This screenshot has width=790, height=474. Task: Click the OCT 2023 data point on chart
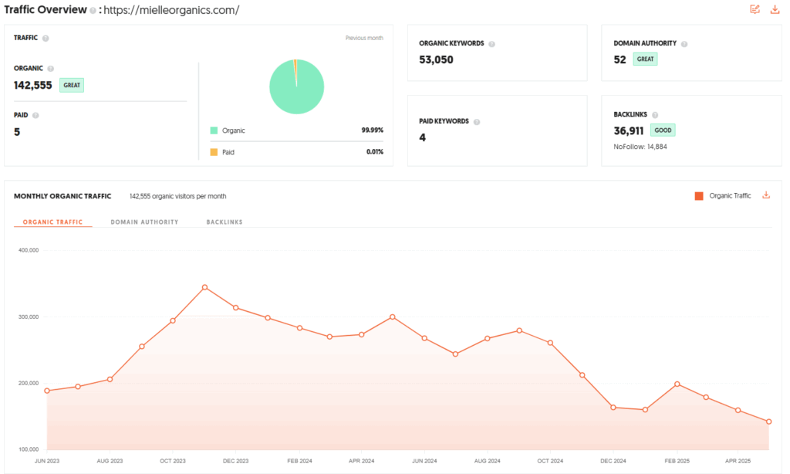(173, 320)
